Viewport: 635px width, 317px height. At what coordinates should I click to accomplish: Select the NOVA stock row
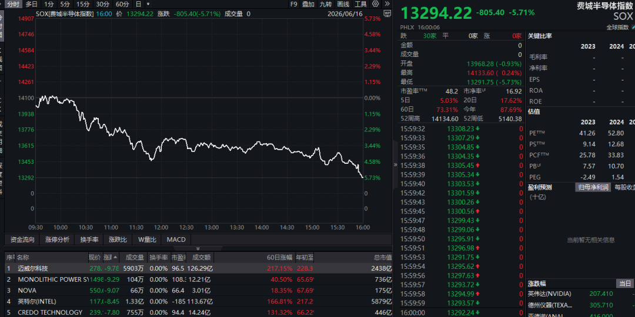pos(199,291)
